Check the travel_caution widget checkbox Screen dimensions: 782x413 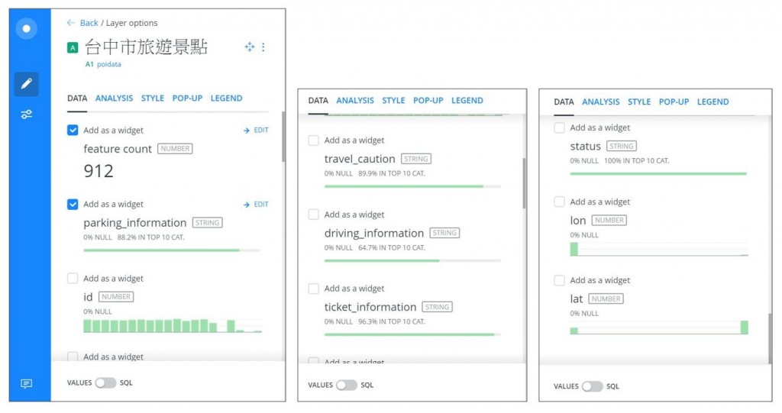coord(314,140)
